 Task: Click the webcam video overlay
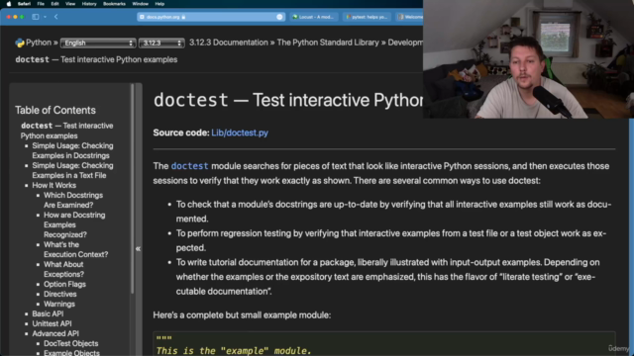[x=528, y=59]
